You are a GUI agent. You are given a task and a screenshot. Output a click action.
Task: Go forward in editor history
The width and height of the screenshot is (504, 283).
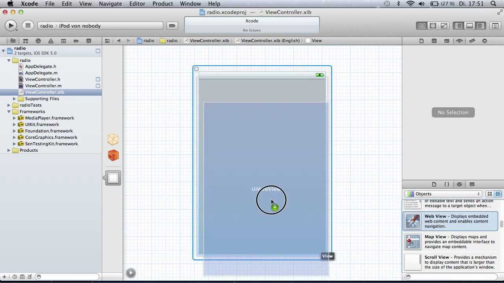tap(128, 40)
